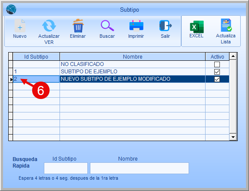Click the globe application logo icon
This screenshot has height=191, width=249.
click(11, 10)
